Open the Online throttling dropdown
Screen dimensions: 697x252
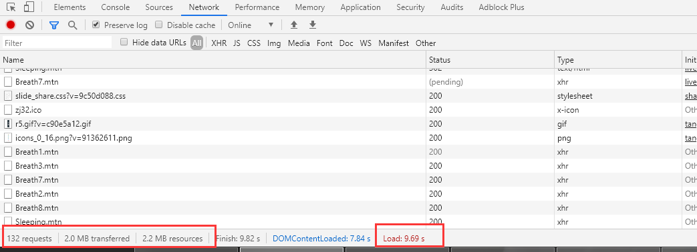(x=250, y=25)
